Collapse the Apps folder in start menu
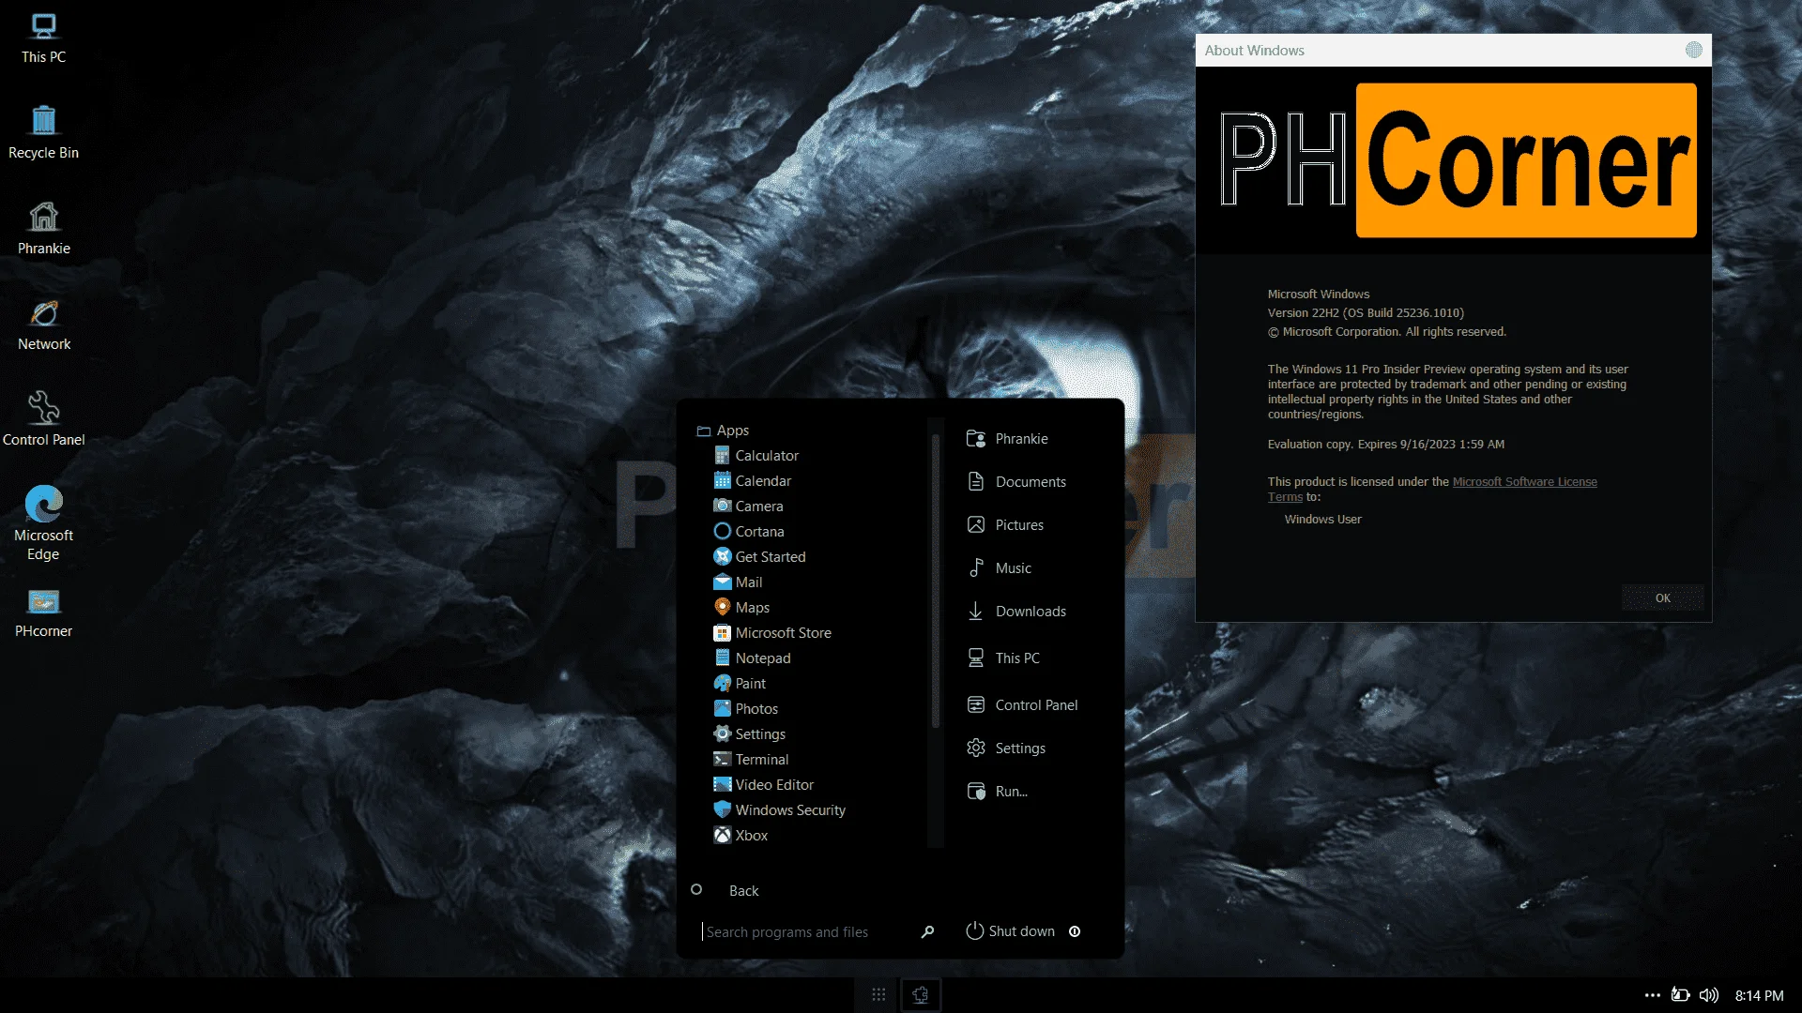Viewport: 1802px width, 1013px height. (x=723, y=430)
